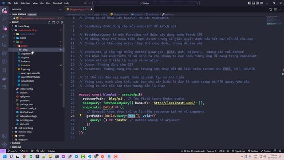Toggle primary side bar layout button

(249, 3)
